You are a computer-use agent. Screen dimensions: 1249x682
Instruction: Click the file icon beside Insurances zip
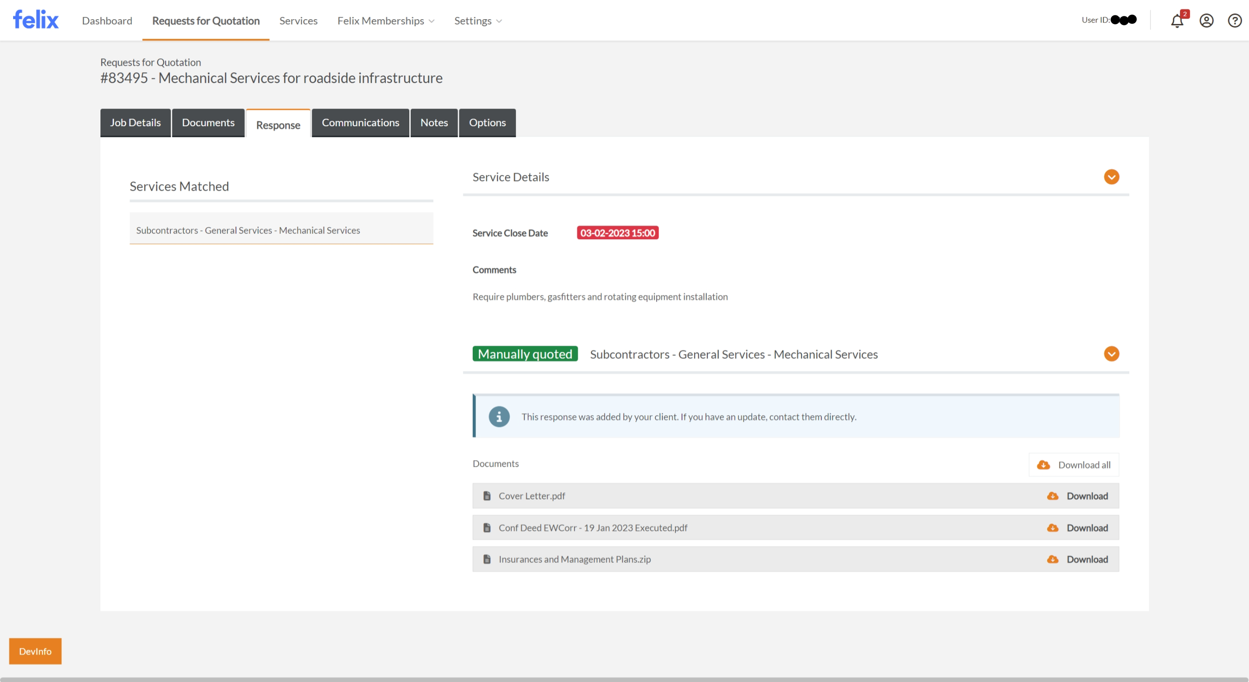(487, 559)
